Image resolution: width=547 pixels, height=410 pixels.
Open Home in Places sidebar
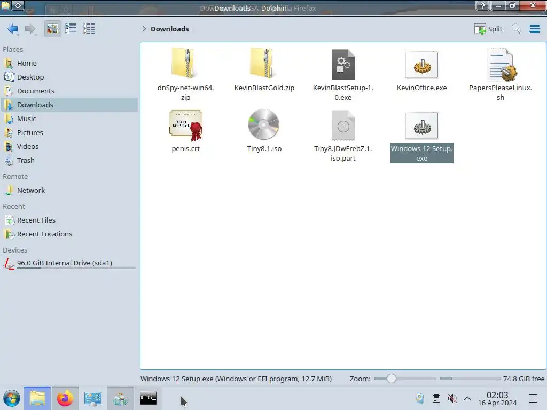pos(70,63)
